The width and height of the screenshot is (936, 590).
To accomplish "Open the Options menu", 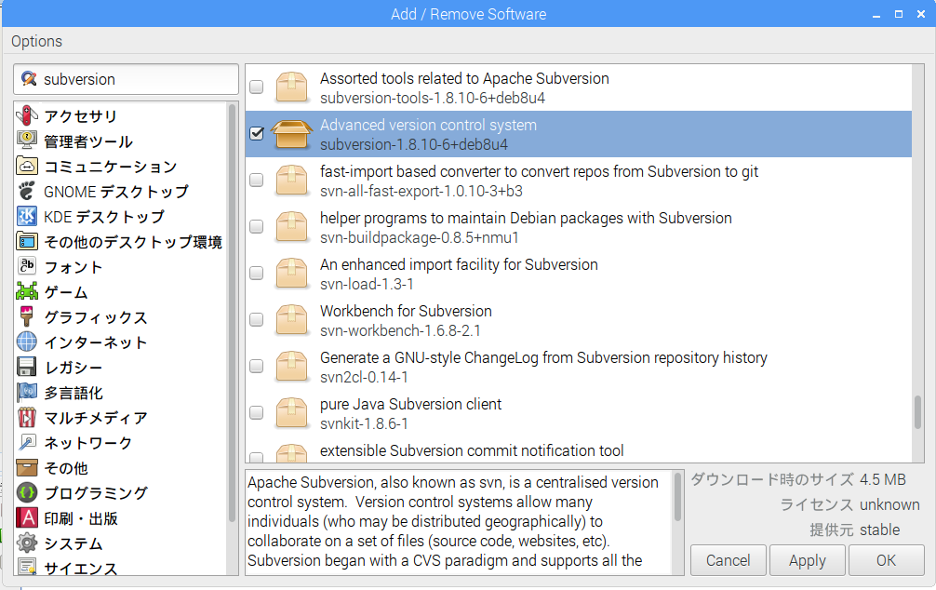I will [x=36, y=41].
